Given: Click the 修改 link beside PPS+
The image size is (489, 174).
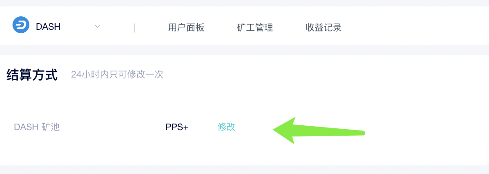Looking at the screenshot, I should point(226,127).
